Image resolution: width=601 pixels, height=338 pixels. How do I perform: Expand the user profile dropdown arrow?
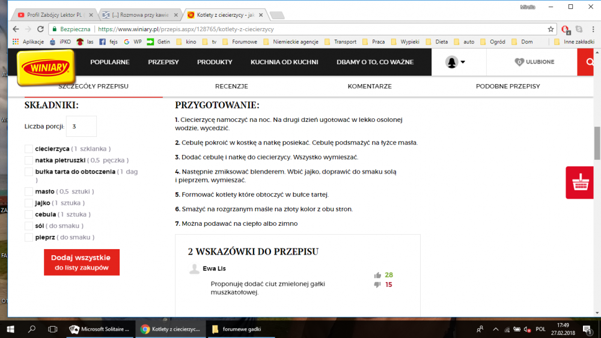(462, 62)
